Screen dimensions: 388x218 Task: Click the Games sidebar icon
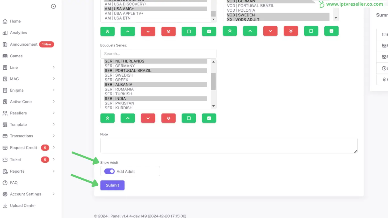coord(5,56)
